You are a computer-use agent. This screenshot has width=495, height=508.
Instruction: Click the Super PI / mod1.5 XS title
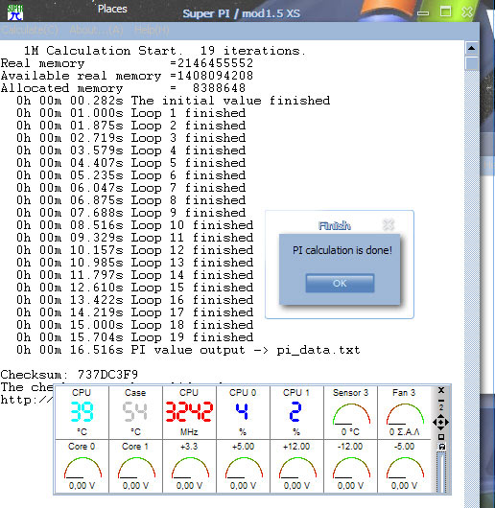pos(241,13)
